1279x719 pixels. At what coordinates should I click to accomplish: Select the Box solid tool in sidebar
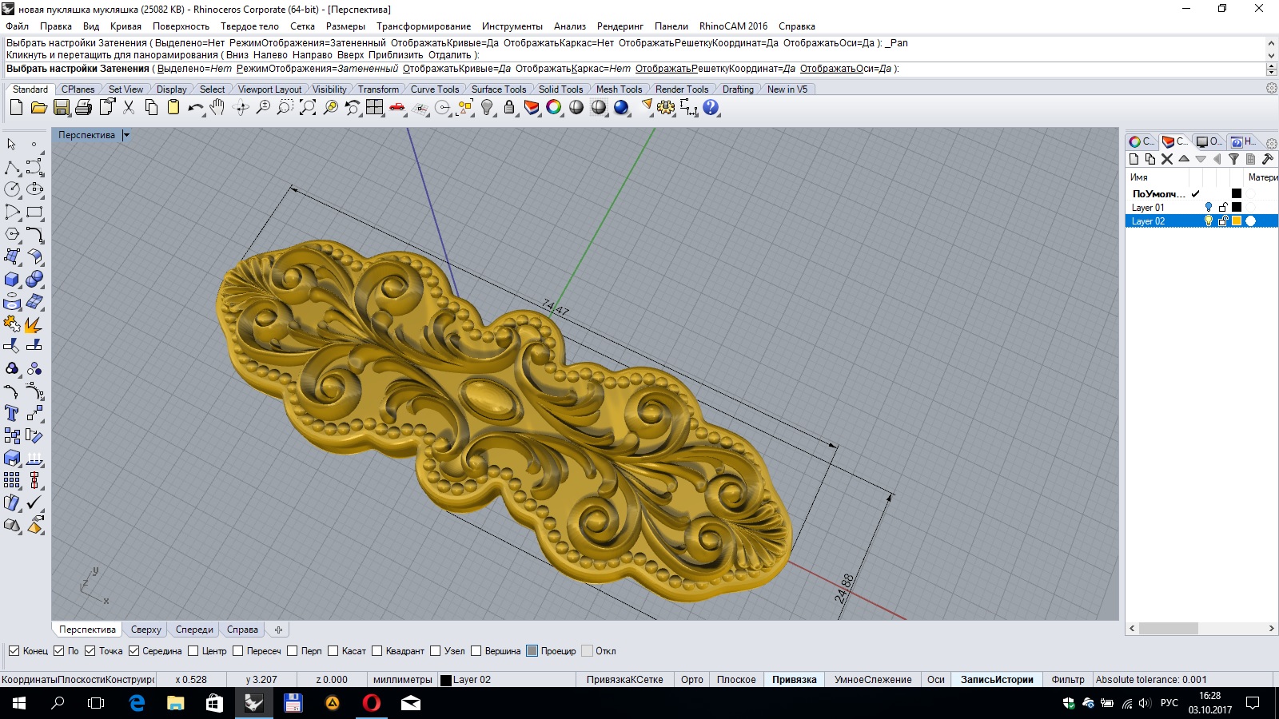[12, 280]
